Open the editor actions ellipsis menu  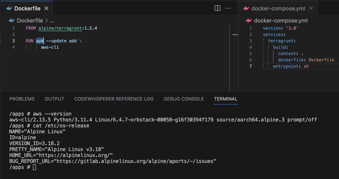(x=228, y=8)
